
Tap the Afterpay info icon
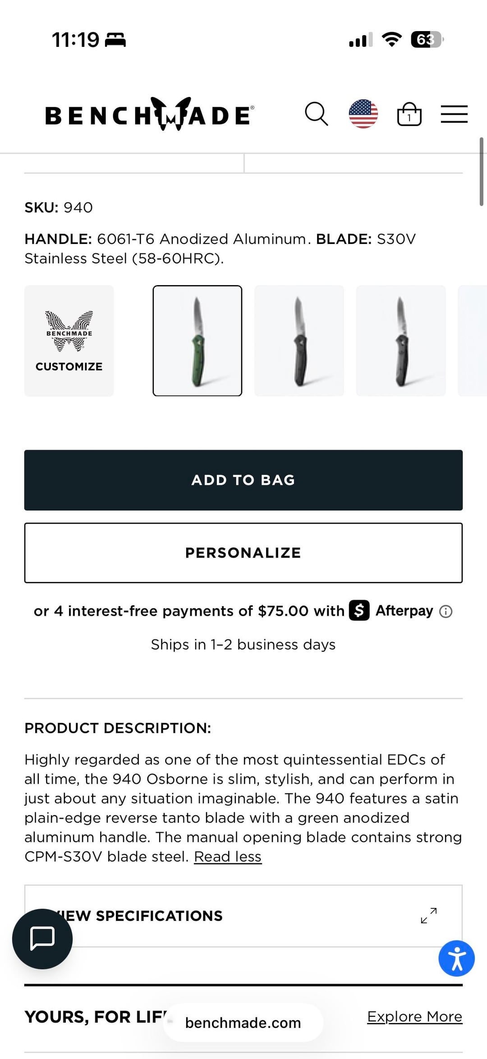[x=446, y=612]
